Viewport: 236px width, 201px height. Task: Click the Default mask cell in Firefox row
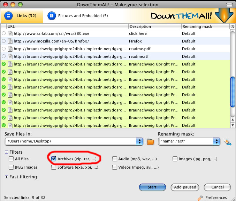pos(189,41)
